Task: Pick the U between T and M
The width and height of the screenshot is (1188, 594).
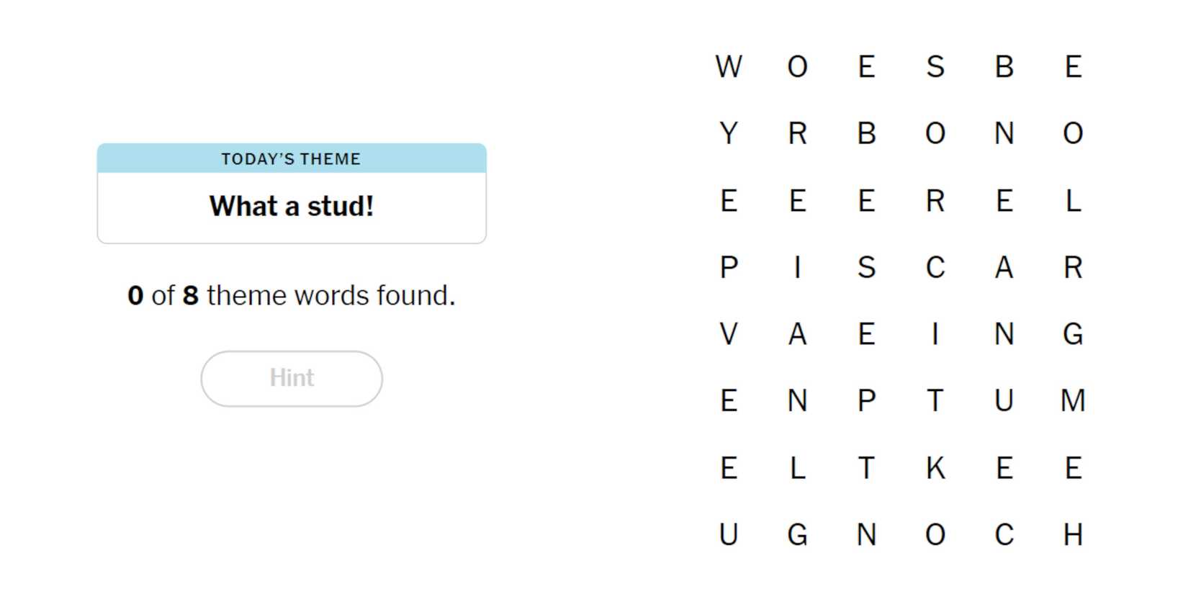Action: tap(1004, 401)
